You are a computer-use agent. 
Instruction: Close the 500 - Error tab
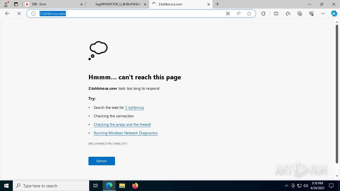click(82, 4)
